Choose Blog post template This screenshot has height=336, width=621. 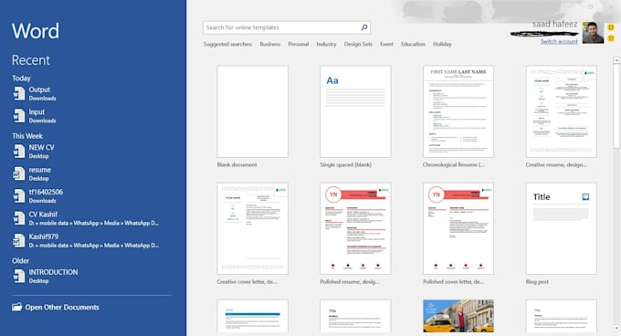[x=562, y=229]
